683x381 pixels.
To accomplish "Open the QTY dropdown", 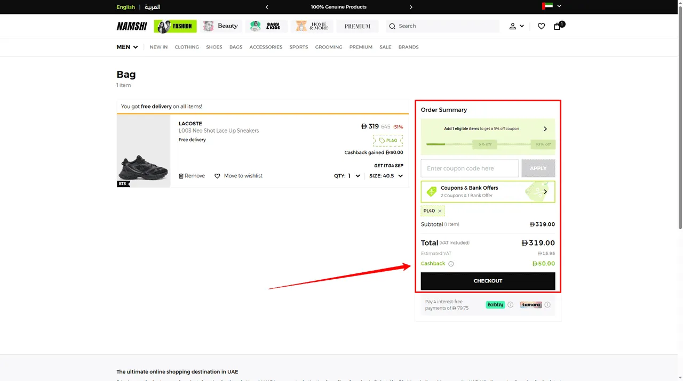I will click(347, 176).
